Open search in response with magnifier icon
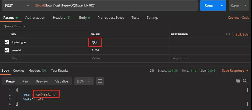Screen dimensions: 252x110 pos(244,81)
